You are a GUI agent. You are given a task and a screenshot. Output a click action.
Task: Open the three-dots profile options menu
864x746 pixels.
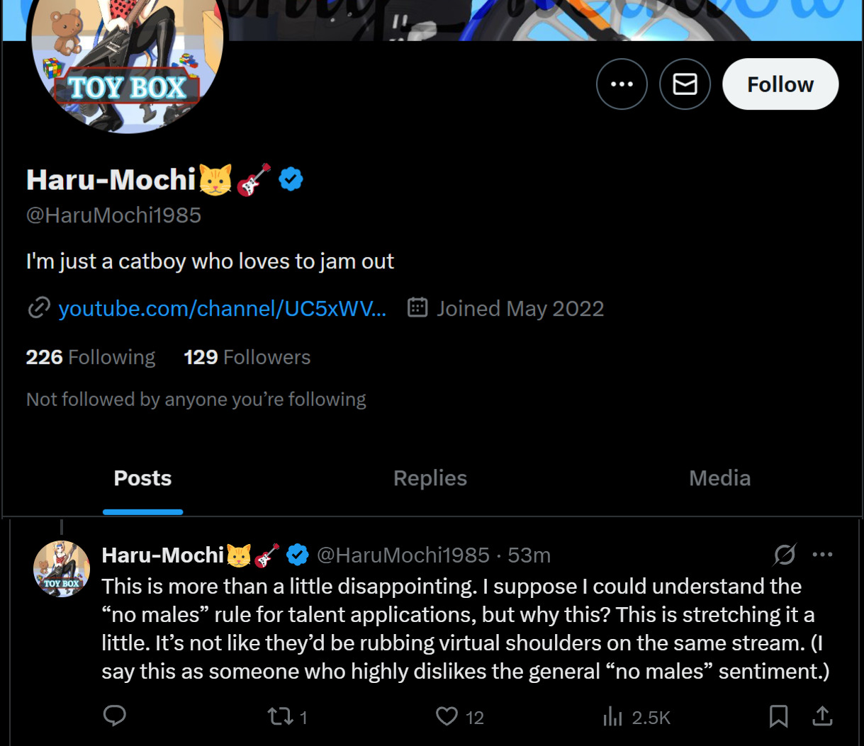click(x=622, y=84)
